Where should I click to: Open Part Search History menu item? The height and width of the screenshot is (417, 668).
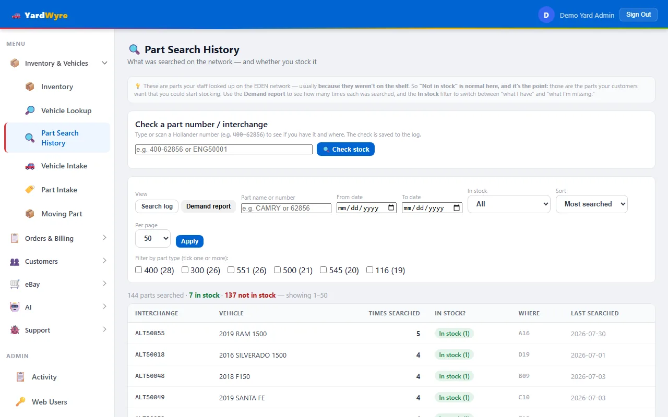(x=57, y=138)
